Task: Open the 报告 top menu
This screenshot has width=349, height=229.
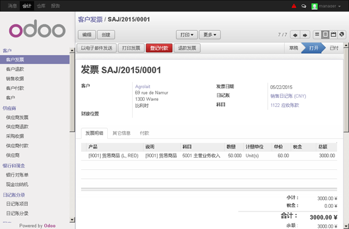Action: (55, 6)
